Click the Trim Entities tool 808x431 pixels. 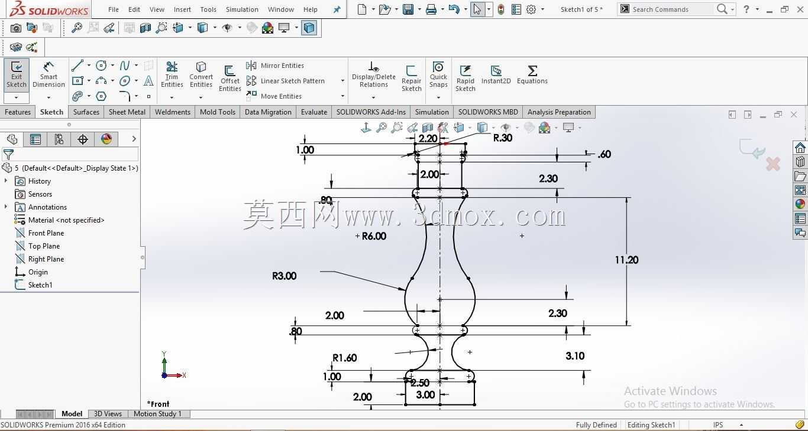pos(172,74)
